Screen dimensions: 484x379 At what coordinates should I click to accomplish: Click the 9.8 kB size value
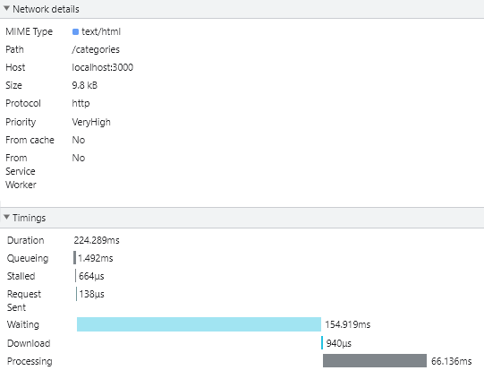(85, 85)
